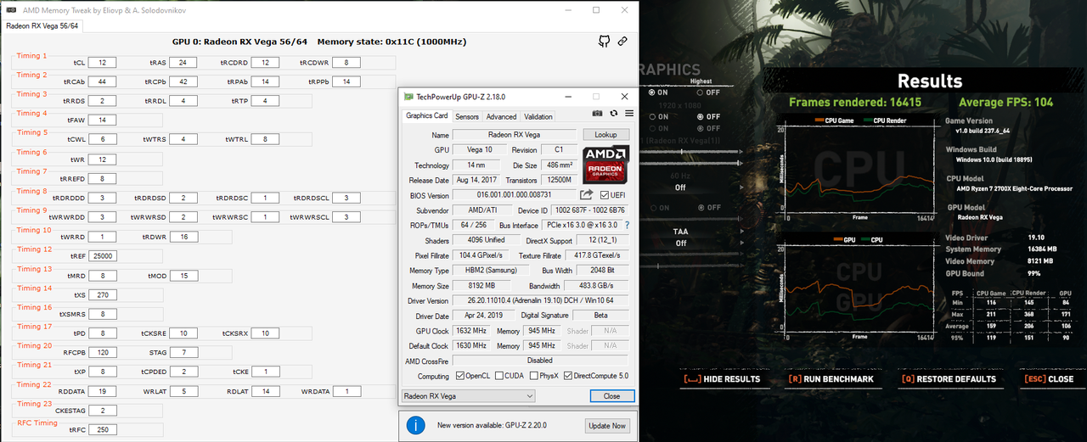Select the Radeon RX Vega 56/64 tab

[x=42, y=25]
